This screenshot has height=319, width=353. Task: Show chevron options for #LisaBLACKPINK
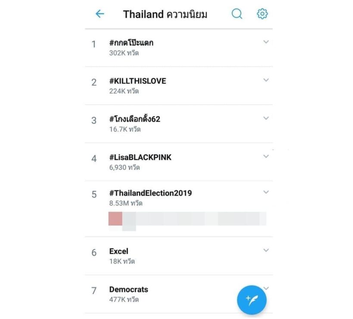coord(266,156)
